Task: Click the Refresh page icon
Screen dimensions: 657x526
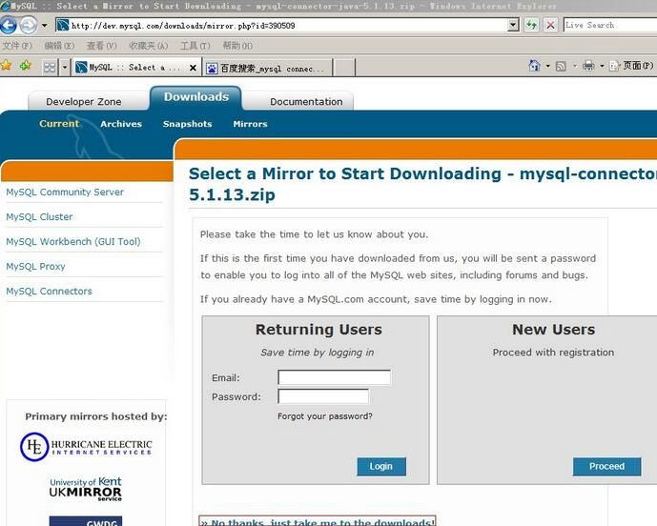Action: pyautogui.click(x=531, y=25)
